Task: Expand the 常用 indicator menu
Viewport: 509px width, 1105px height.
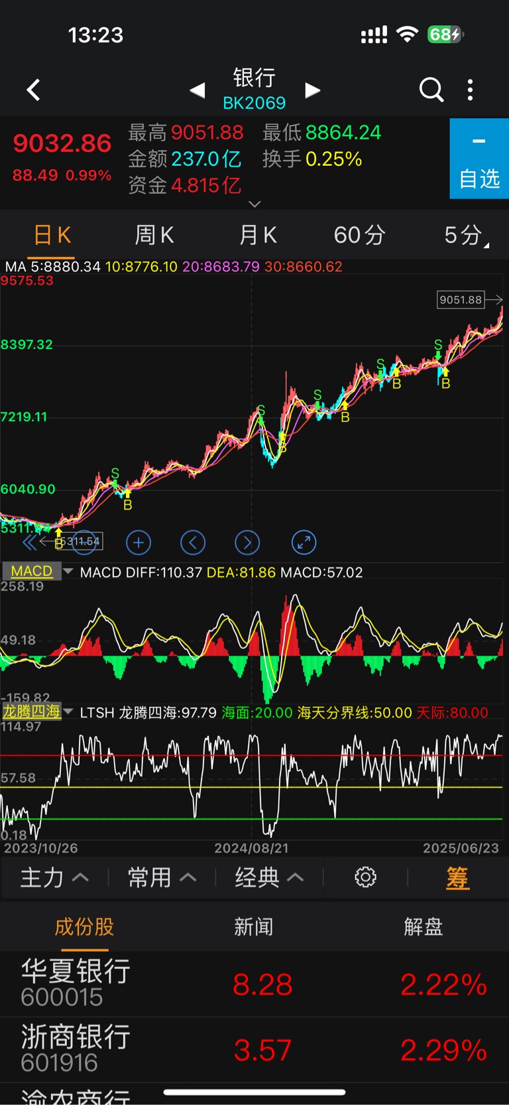Action: pyautogui.click(x=162, y=878)
